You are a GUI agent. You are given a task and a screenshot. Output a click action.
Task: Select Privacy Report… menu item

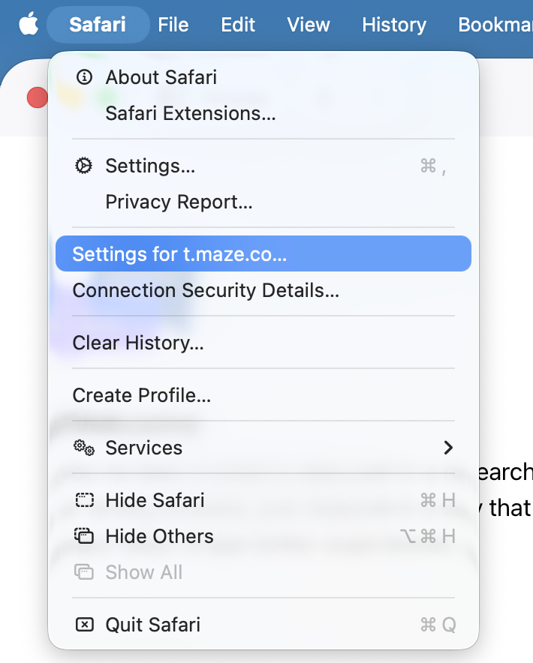(x=179, y=202)
